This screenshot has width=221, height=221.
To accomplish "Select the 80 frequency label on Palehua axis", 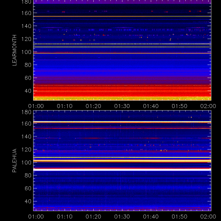I will click(x=28, y=175).
